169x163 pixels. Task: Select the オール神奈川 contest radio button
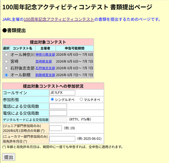[6, 55]
